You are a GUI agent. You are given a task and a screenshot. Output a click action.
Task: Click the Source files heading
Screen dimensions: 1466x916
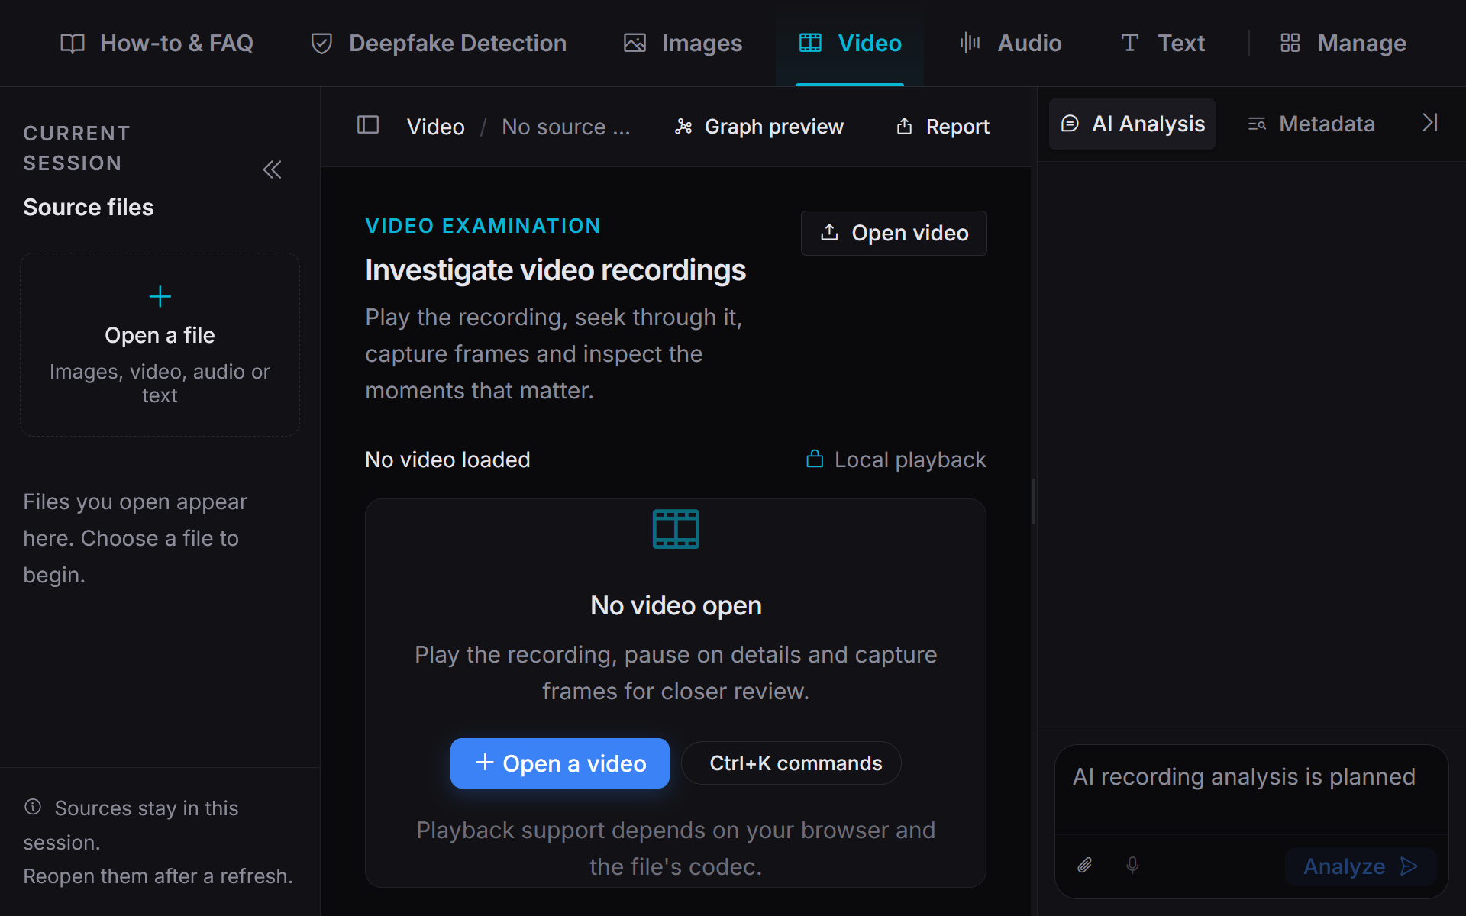coord(89,208)
